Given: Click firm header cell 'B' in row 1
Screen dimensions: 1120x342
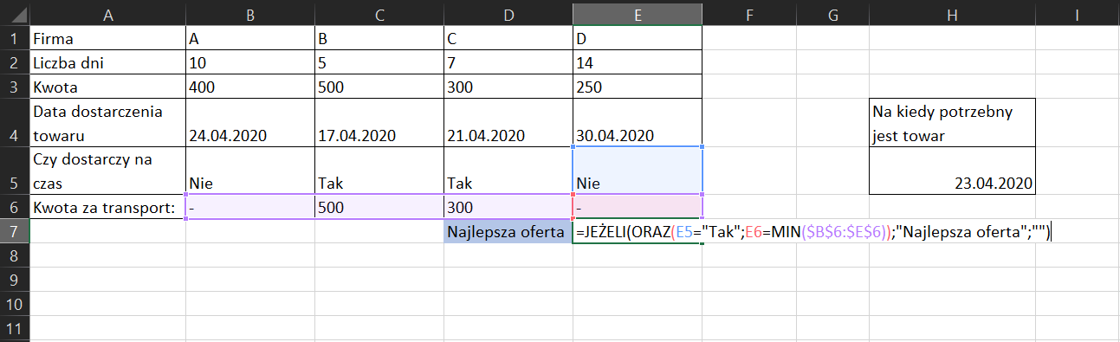Looking at the screenshot, I should coord(379,39).
